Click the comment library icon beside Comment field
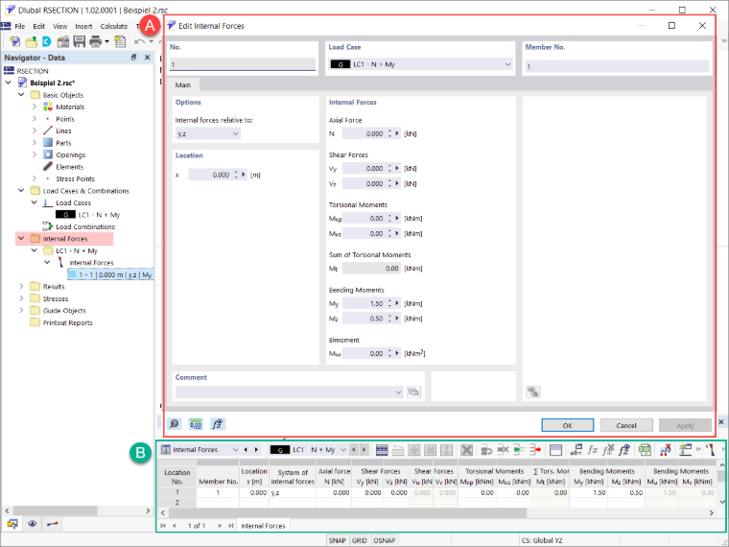 pos(413,392)
